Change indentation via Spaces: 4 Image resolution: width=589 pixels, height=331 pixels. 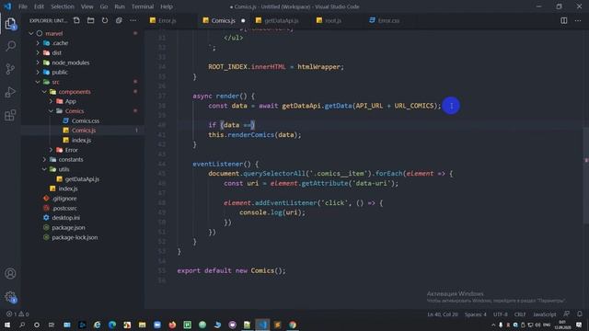point(475,314)
